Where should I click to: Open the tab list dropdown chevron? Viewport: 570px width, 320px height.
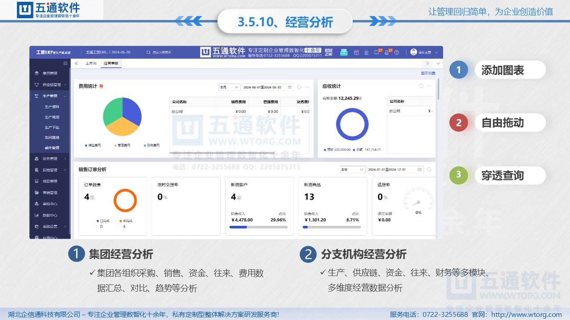point(438,64)
